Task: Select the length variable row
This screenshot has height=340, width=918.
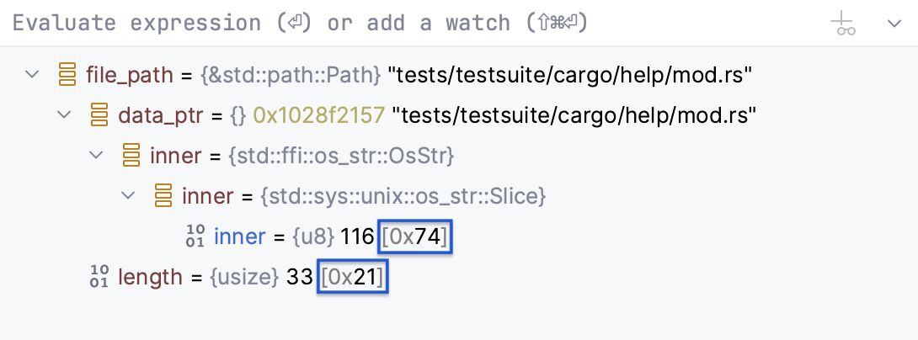Action: coord(150,277)
